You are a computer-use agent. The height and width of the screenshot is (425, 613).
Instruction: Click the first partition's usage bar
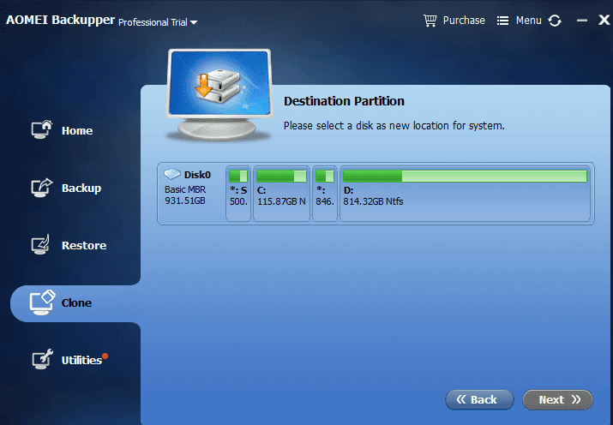click(238, 177)
